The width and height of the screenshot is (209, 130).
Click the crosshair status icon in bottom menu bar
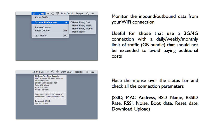(x=48, y=72)
